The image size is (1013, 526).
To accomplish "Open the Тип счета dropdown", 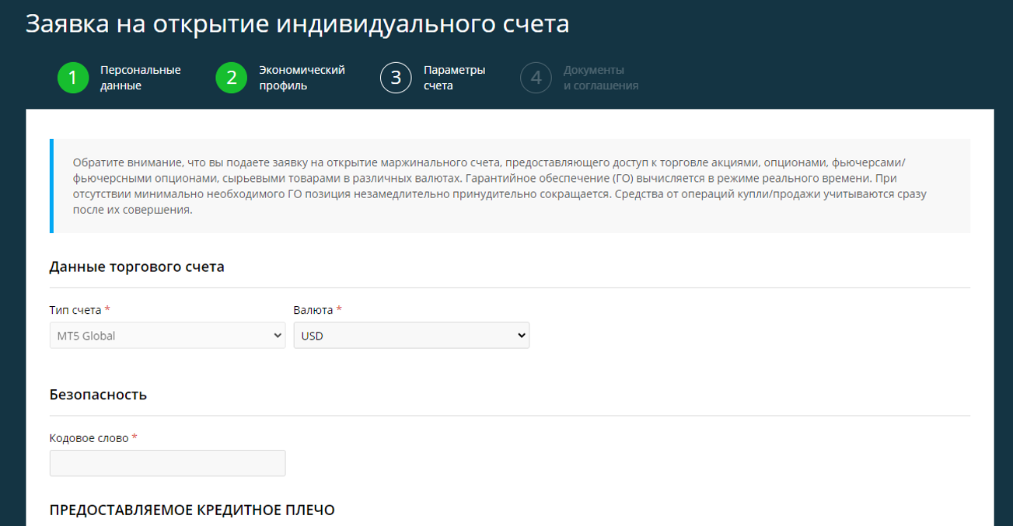I will tap(167, 336).
